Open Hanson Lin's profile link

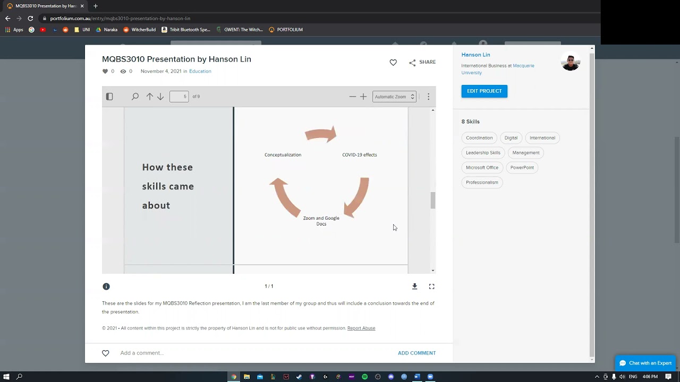click(x=475, y=55)
